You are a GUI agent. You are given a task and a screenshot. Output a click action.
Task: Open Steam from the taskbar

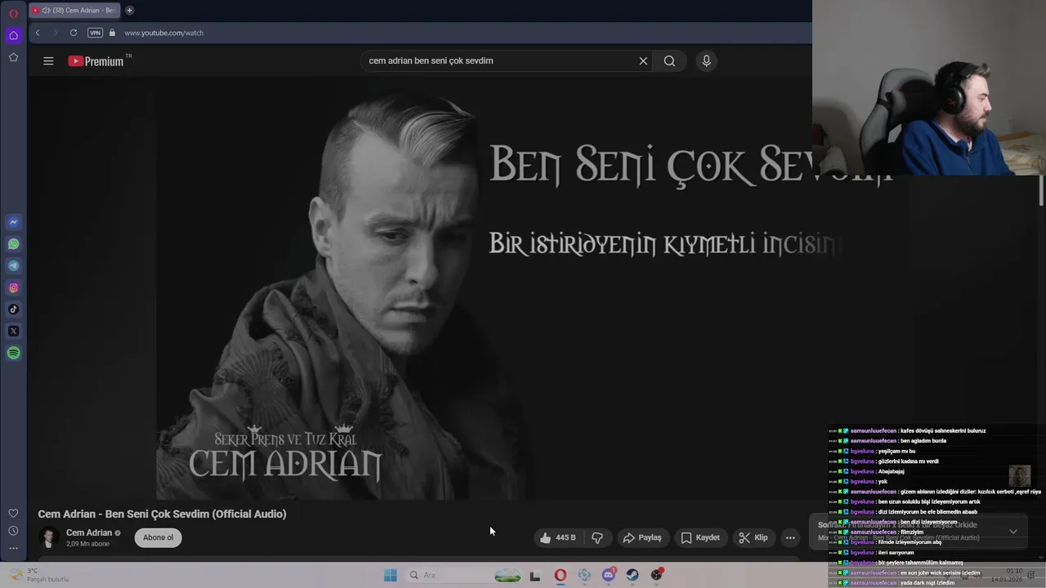click(x=633, y=575)
